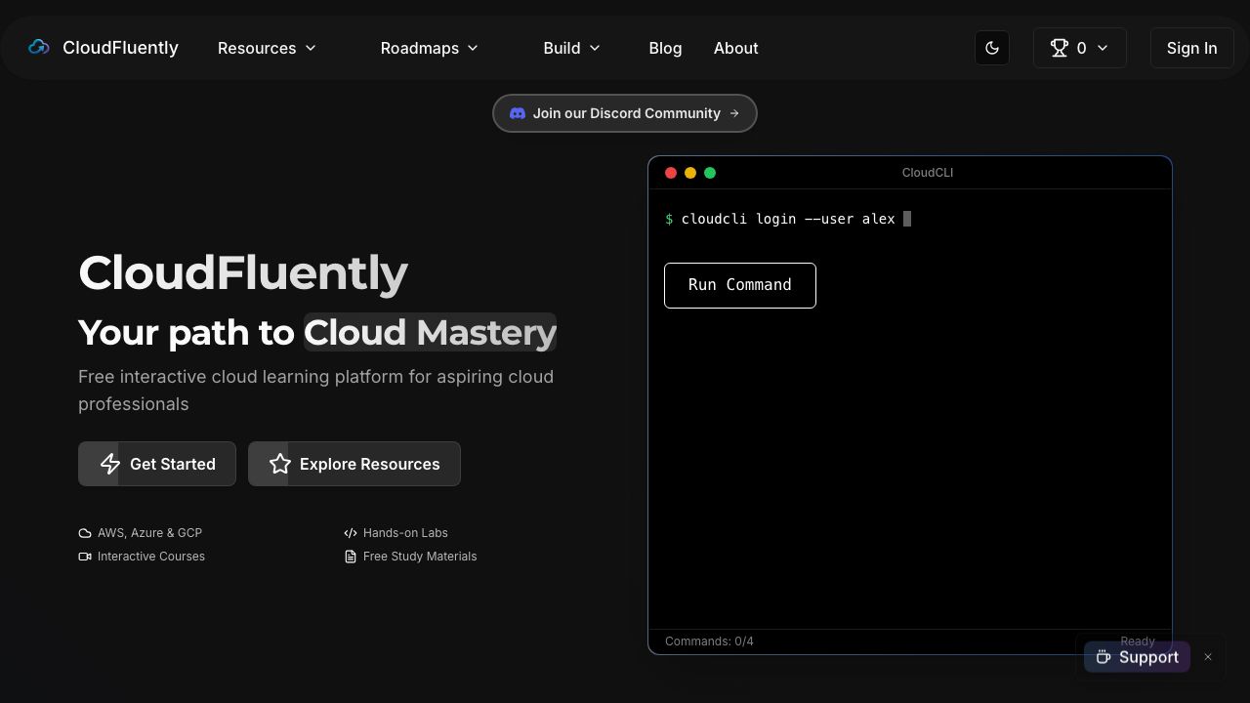Image resolution: width=1250 pixels, height=703 pixels.
Task: Click the Commands: 0/4 status text
Action: 709,641
